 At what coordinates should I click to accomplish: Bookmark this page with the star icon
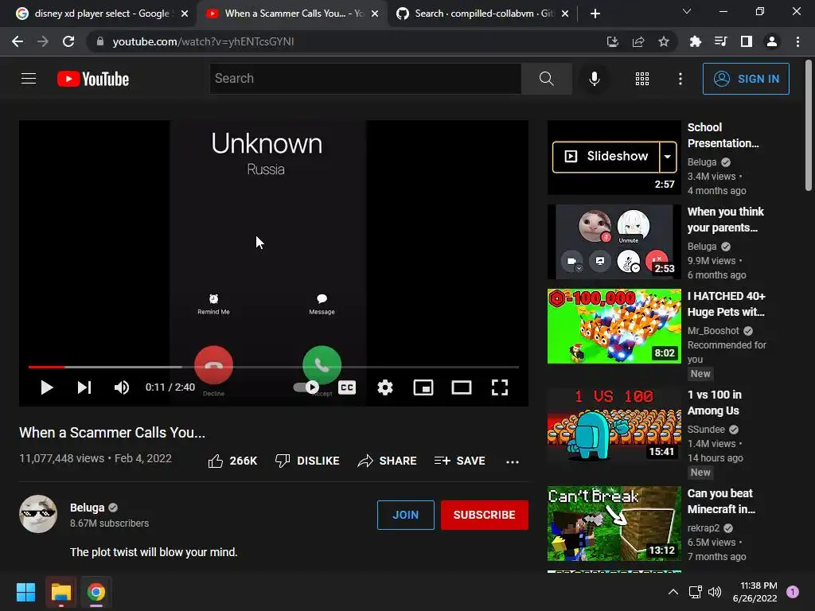tap(664, 41)
